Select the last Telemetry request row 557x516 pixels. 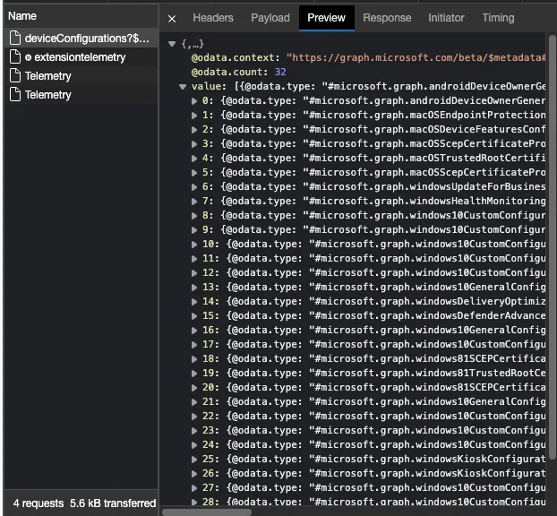(x=81, y=95)
